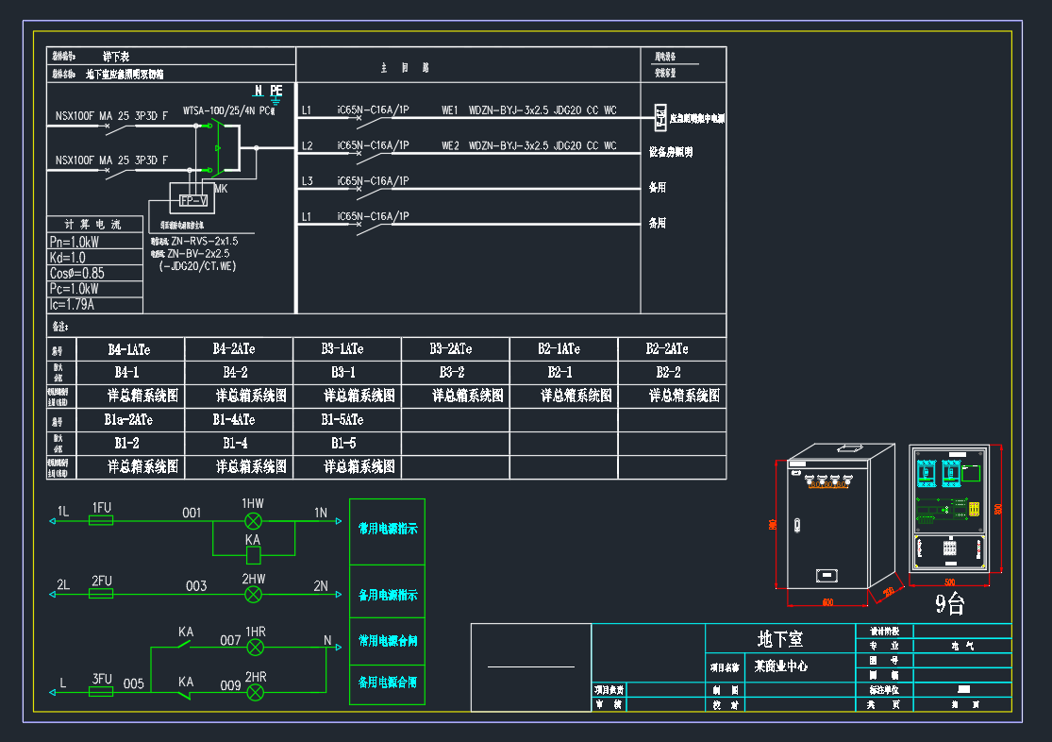The image size is (1052, 742).
Task: Click the 1FU fuse symbol
Action: [x=101, y=520]
